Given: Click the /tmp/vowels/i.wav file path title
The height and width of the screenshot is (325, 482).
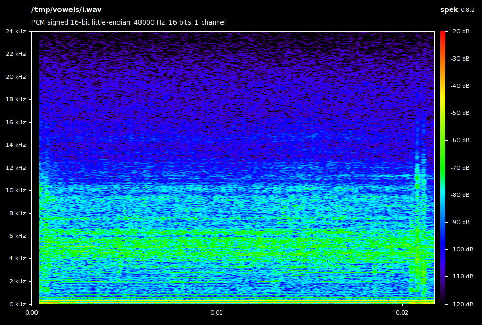Looking at the screenshot, I should [66, 10].
